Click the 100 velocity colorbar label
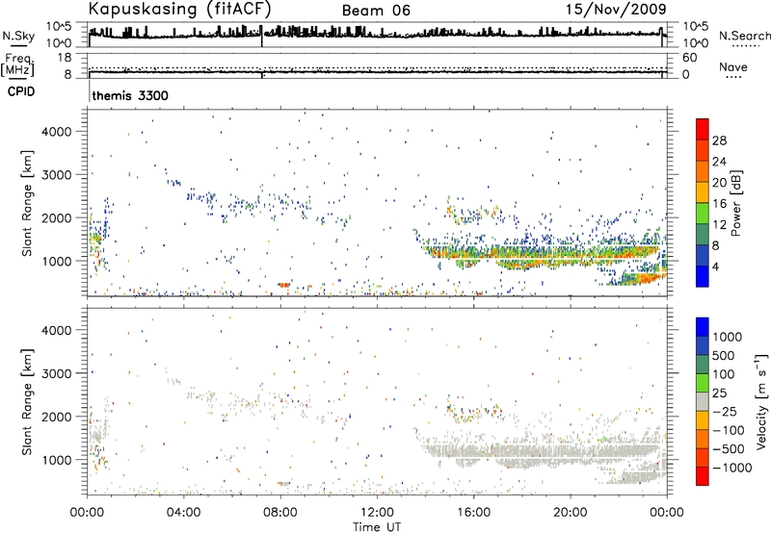 723,374
